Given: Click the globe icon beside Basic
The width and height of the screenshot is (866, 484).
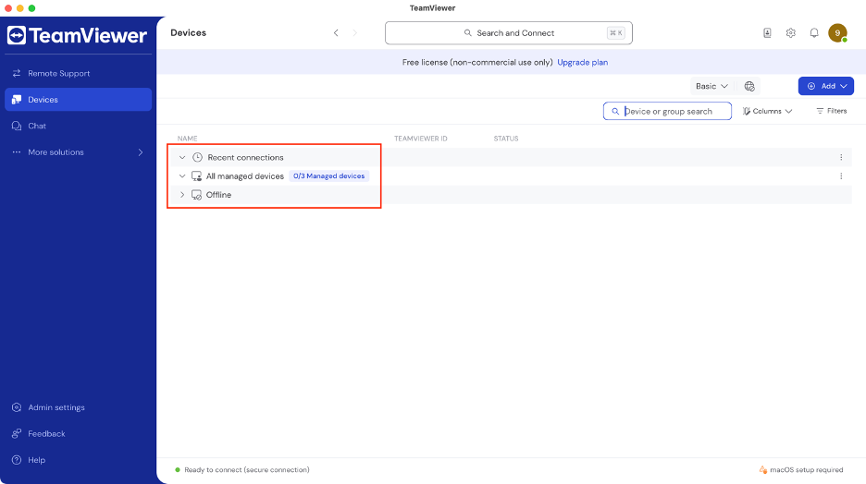Looking at the screenshot, I should (749, 86).
